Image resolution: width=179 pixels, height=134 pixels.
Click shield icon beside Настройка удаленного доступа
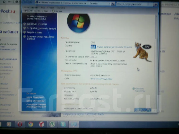click(x=25, y=28)
